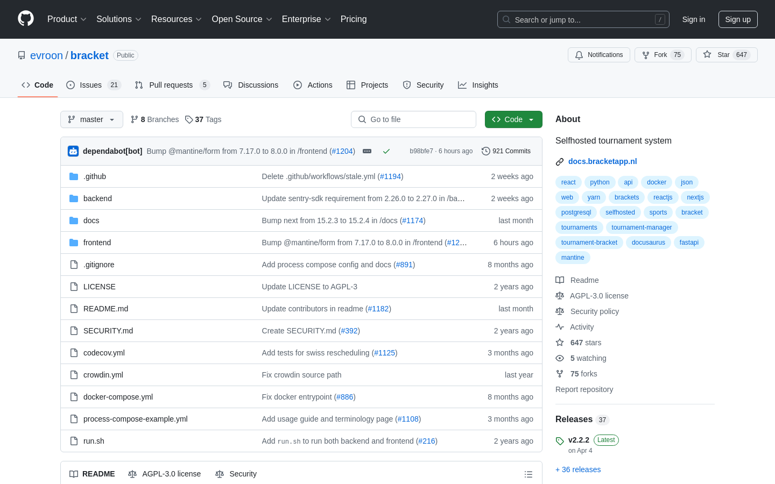
Task: Open the Insights tab
Action: tap(478, 85)
